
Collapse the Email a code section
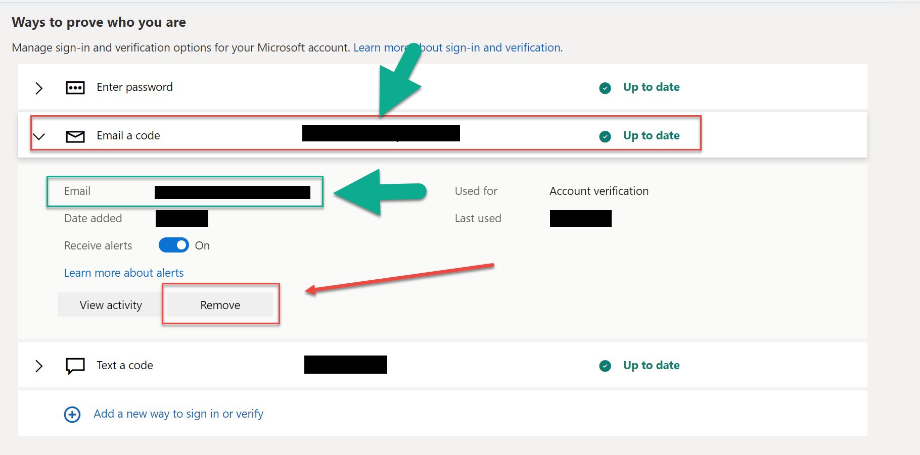(39, 136)
